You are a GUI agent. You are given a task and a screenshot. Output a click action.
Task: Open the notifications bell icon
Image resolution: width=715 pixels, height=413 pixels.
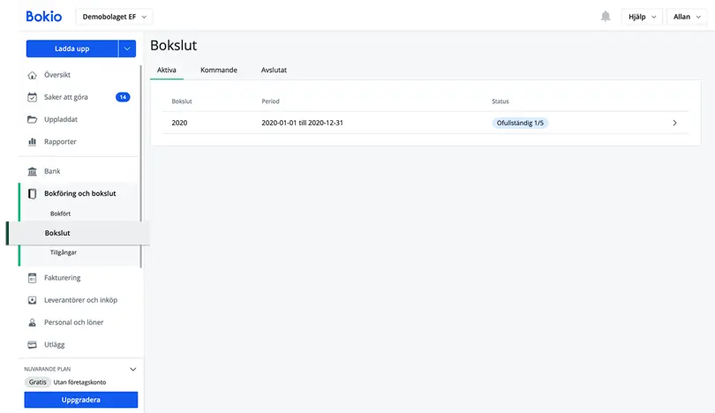(x=606, y=17)
